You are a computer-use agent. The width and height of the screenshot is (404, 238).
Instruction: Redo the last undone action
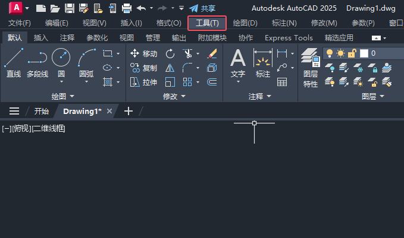162,8
